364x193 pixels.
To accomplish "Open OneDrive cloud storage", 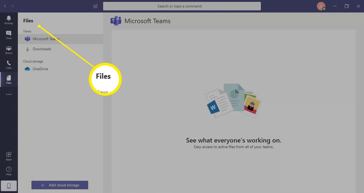I will click(x=60, y=69).
